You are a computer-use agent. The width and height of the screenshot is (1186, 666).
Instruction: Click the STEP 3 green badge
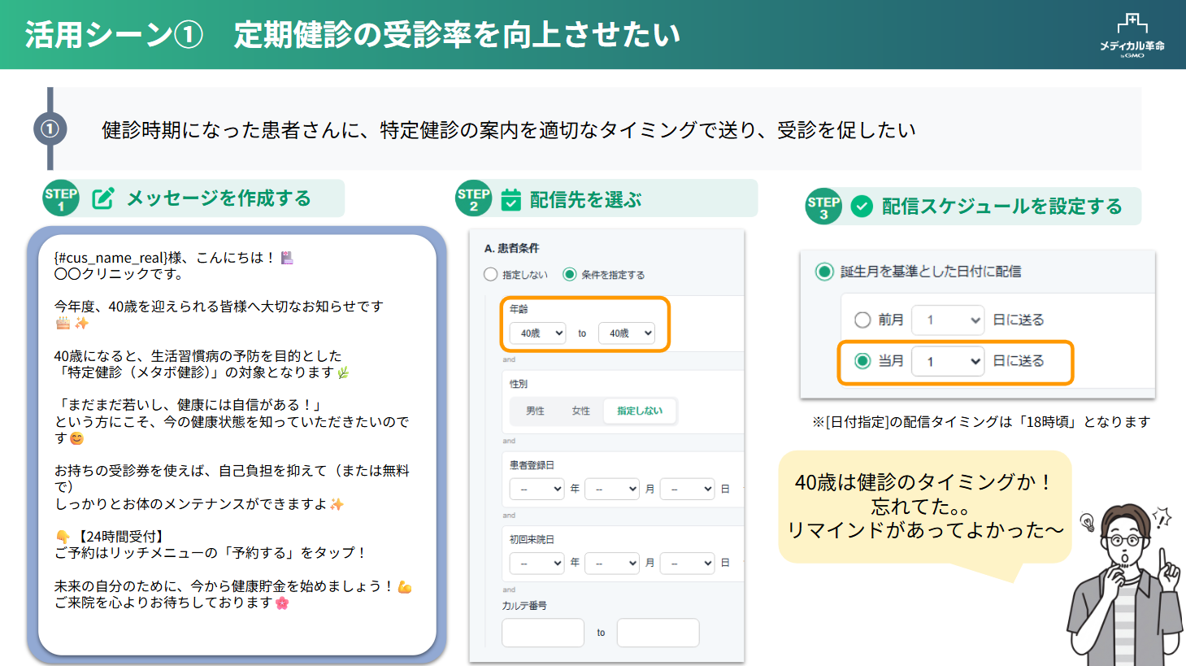coord(823,207)
